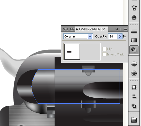Switch to the Gradient tab
The image size is (141, 126).
tap(72, 29)
